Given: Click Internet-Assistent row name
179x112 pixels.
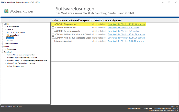Looking at the screenshot, I should point(63,41).
